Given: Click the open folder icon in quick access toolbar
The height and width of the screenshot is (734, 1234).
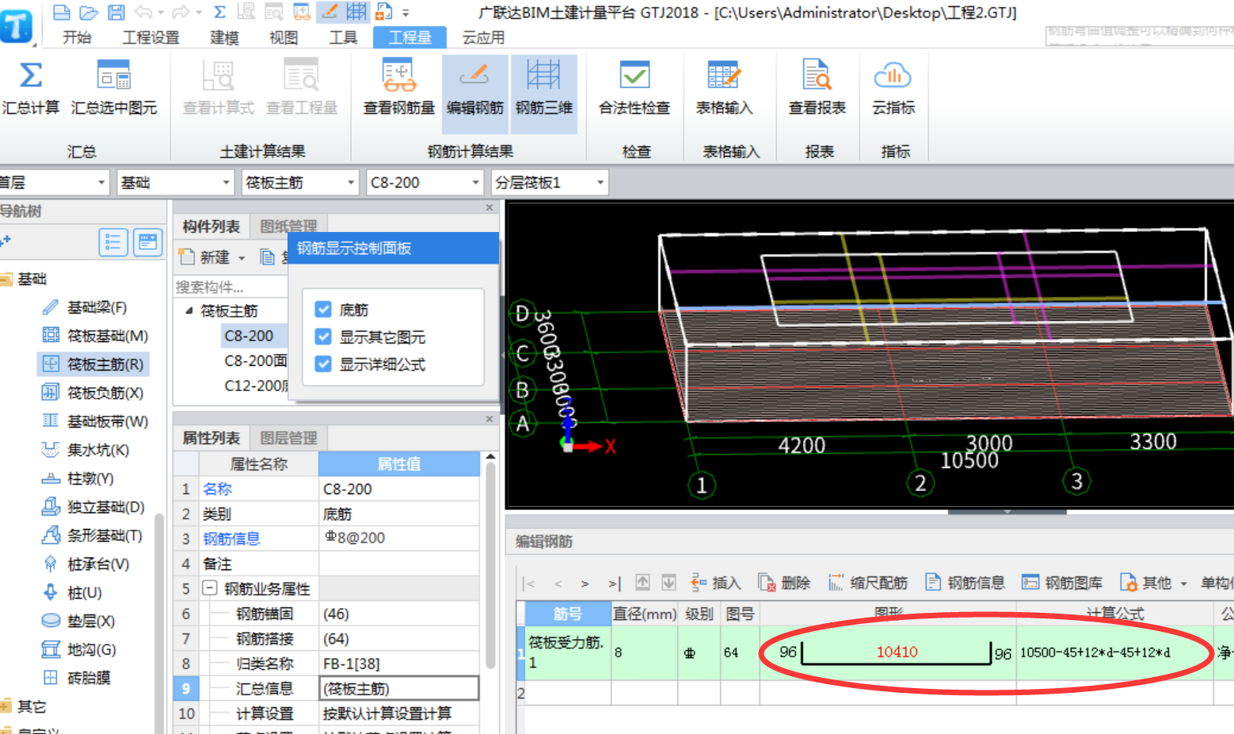Looking at the screenshot, I should tap(89, 12).
